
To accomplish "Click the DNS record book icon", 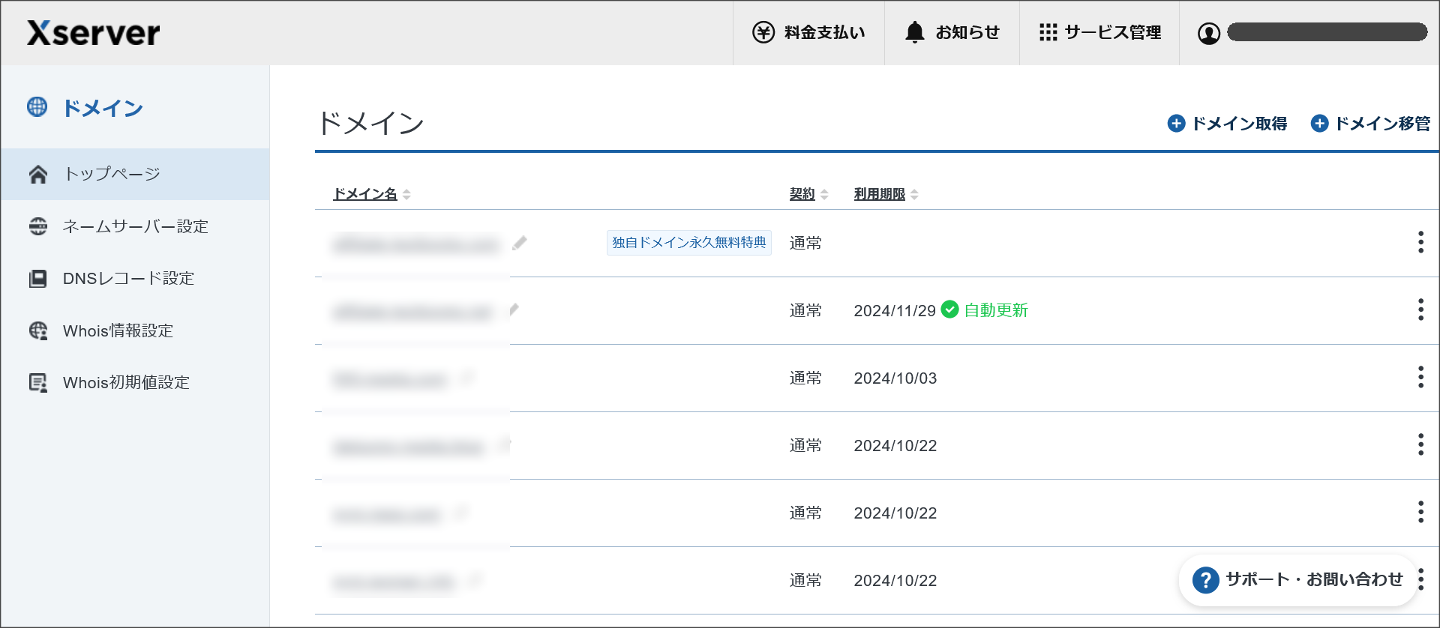I will click(38, 279).
